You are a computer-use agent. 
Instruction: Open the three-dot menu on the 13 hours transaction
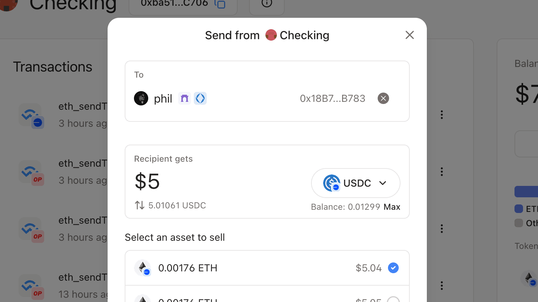pyautogui.click(x=442, y=285)
